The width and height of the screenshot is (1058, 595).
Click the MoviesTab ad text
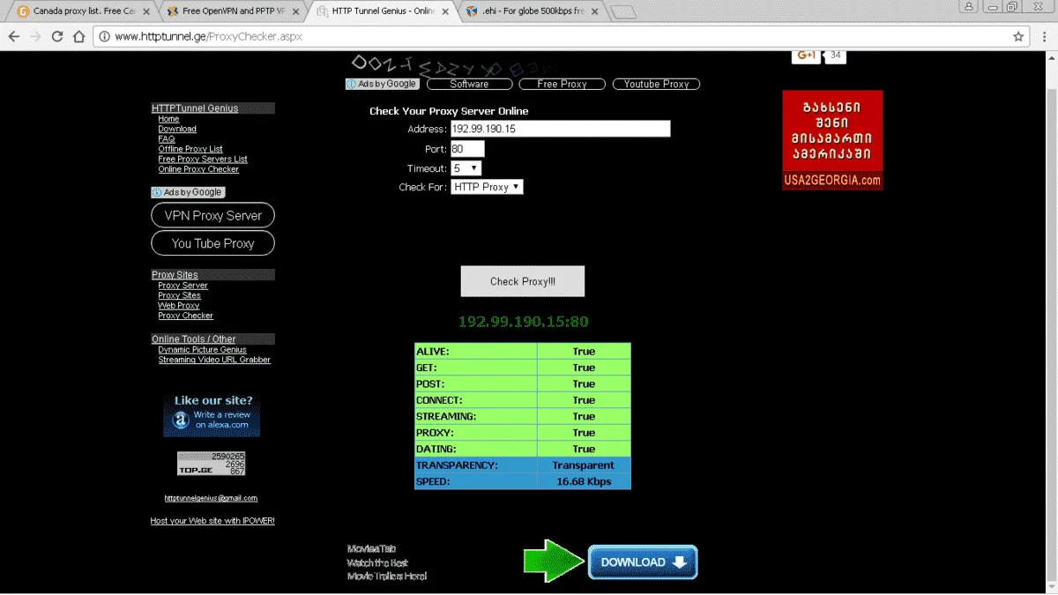(x=371, y=548)
